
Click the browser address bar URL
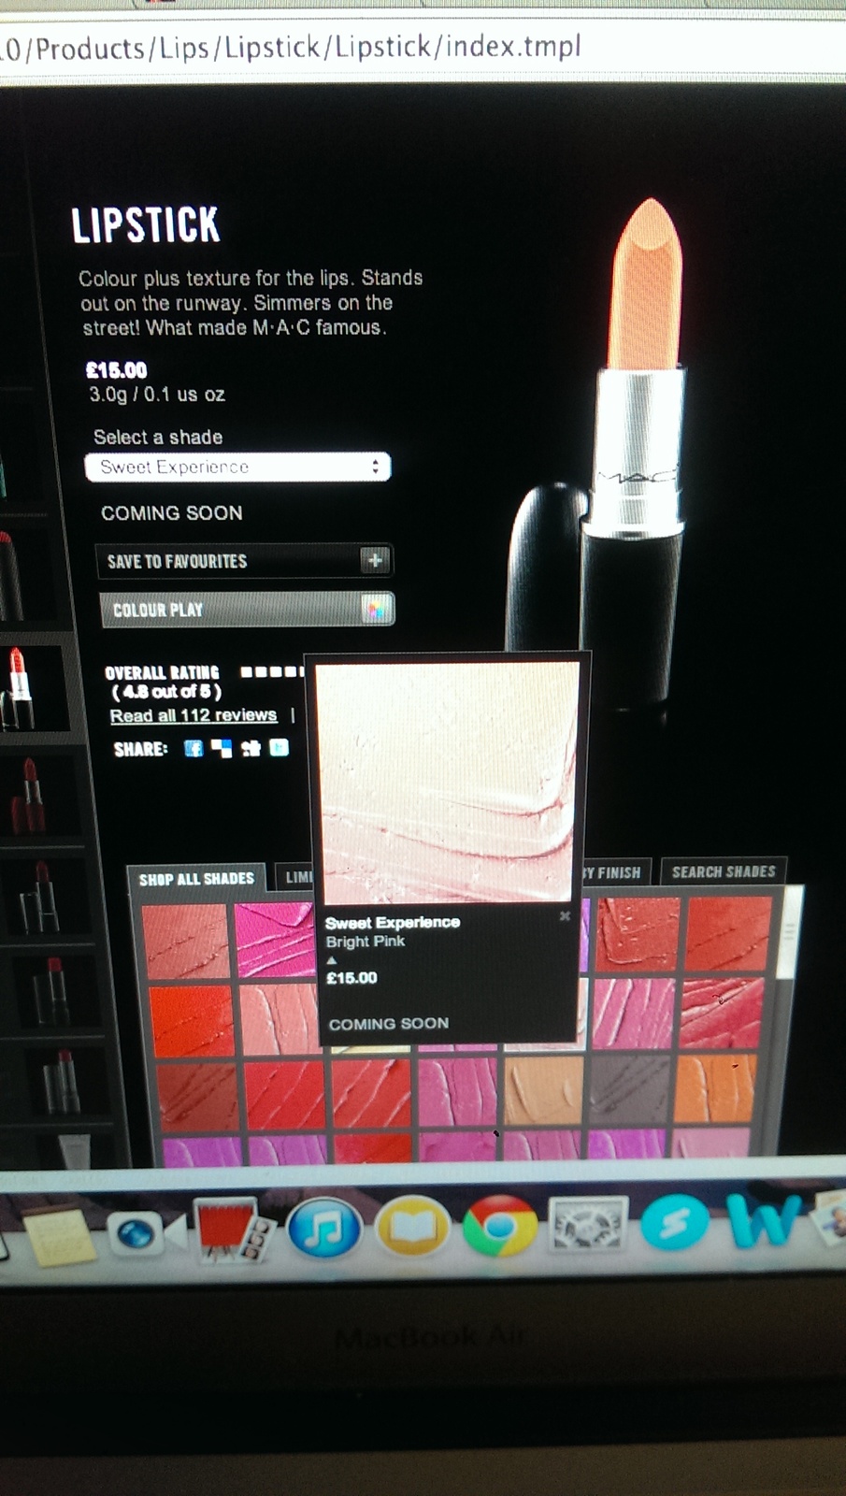tap(291, 47)
